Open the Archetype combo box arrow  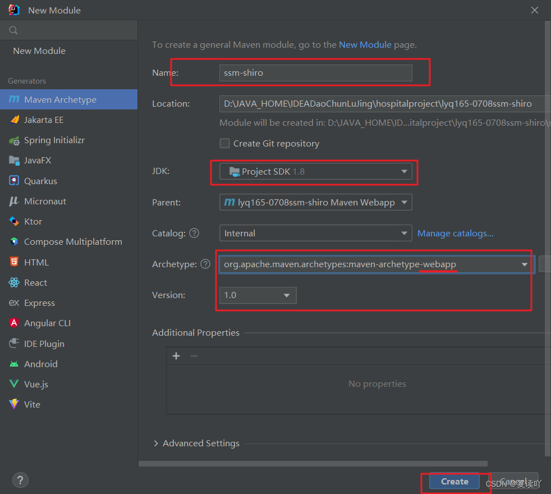(x=525, y=264)
